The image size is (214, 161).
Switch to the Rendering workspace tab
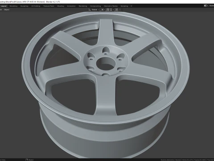[x=83, y=6]
